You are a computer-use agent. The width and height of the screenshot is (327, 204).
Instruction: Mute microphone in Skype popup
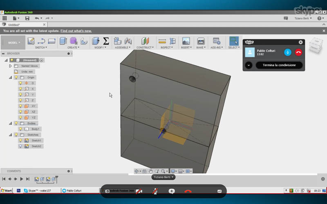288,52
